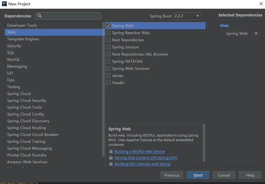
Task: Open Spring Cloud Security category
Action: pyautogui.click(x=53, y=101)
